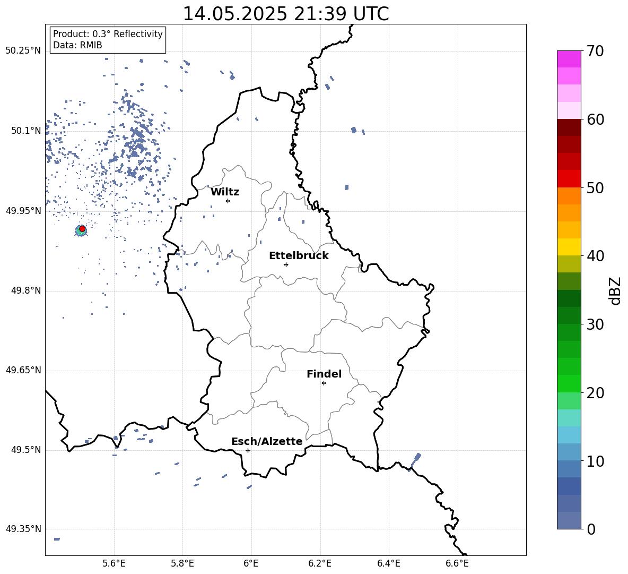Click the yellow colorbar segment above 40
Screen dimensions: 628x574
click(x=569, y=247)
